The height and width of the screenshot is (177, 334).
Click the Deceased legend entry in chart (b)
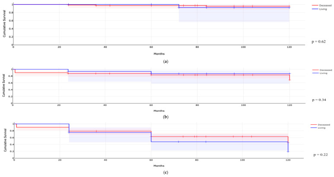tap(322, 70)
